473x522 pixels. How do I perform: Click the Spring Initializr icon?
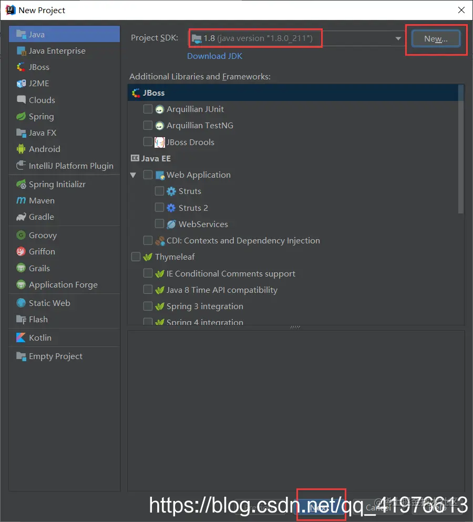(21, 184)
